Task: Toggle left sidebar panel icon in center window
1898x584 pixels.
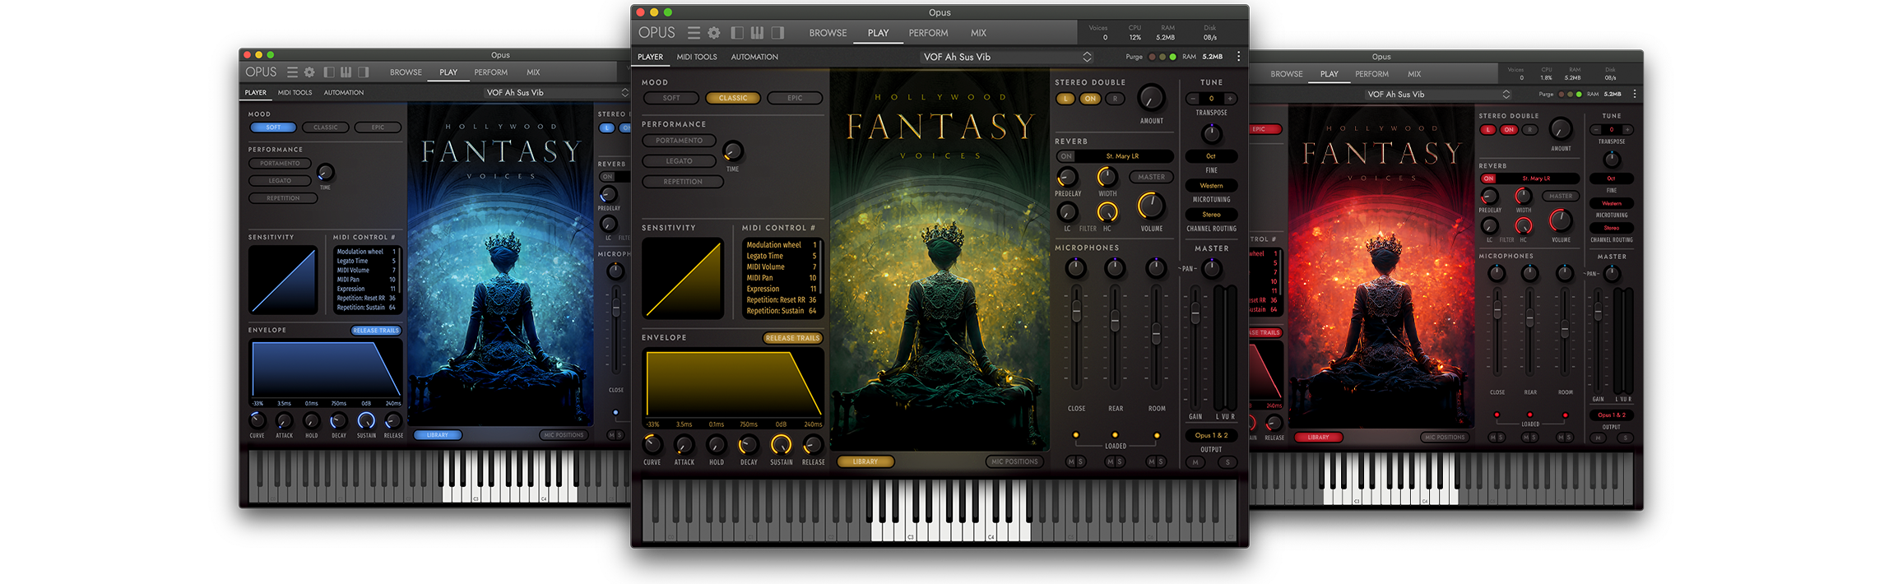Action: click(737, 33)
